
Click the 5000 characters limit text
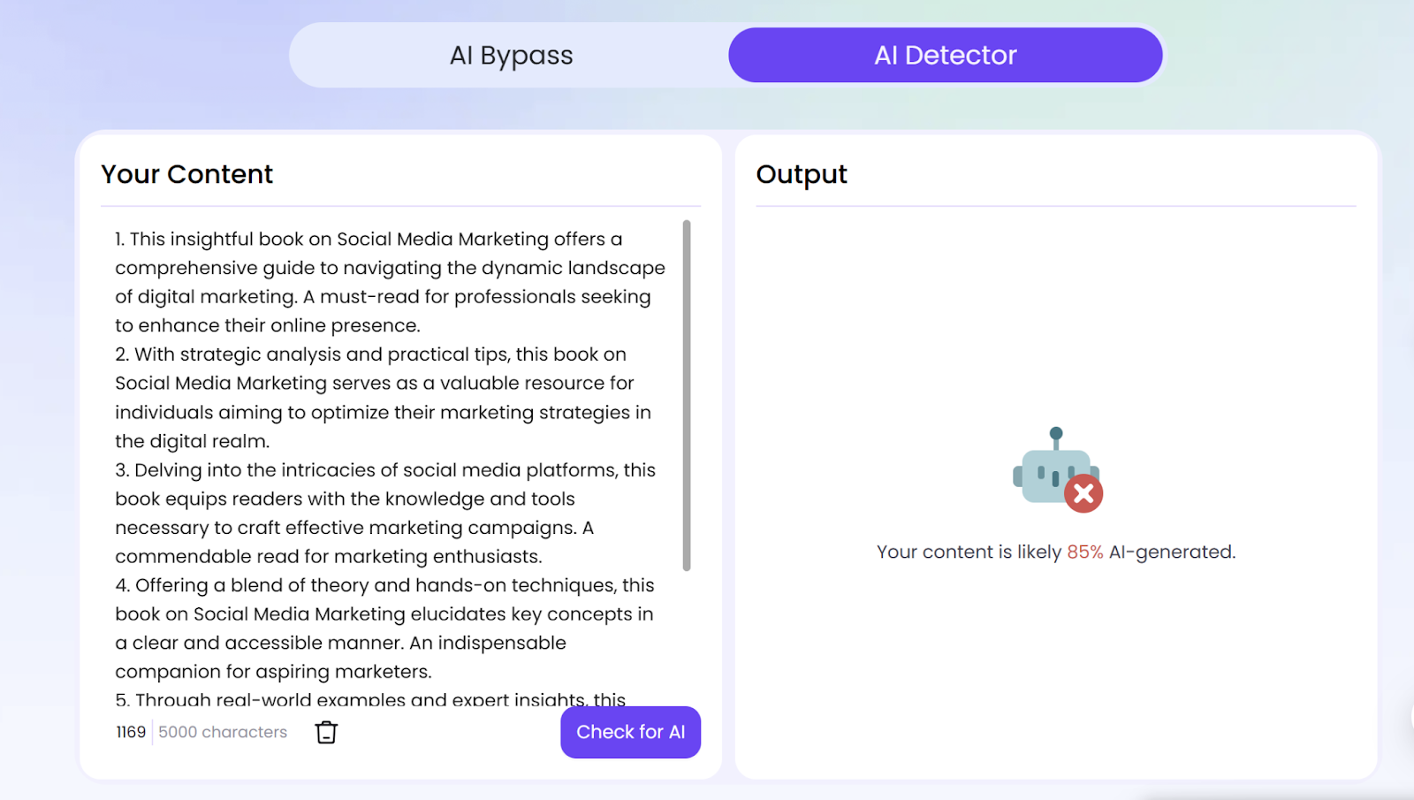(x=222, y=731)
